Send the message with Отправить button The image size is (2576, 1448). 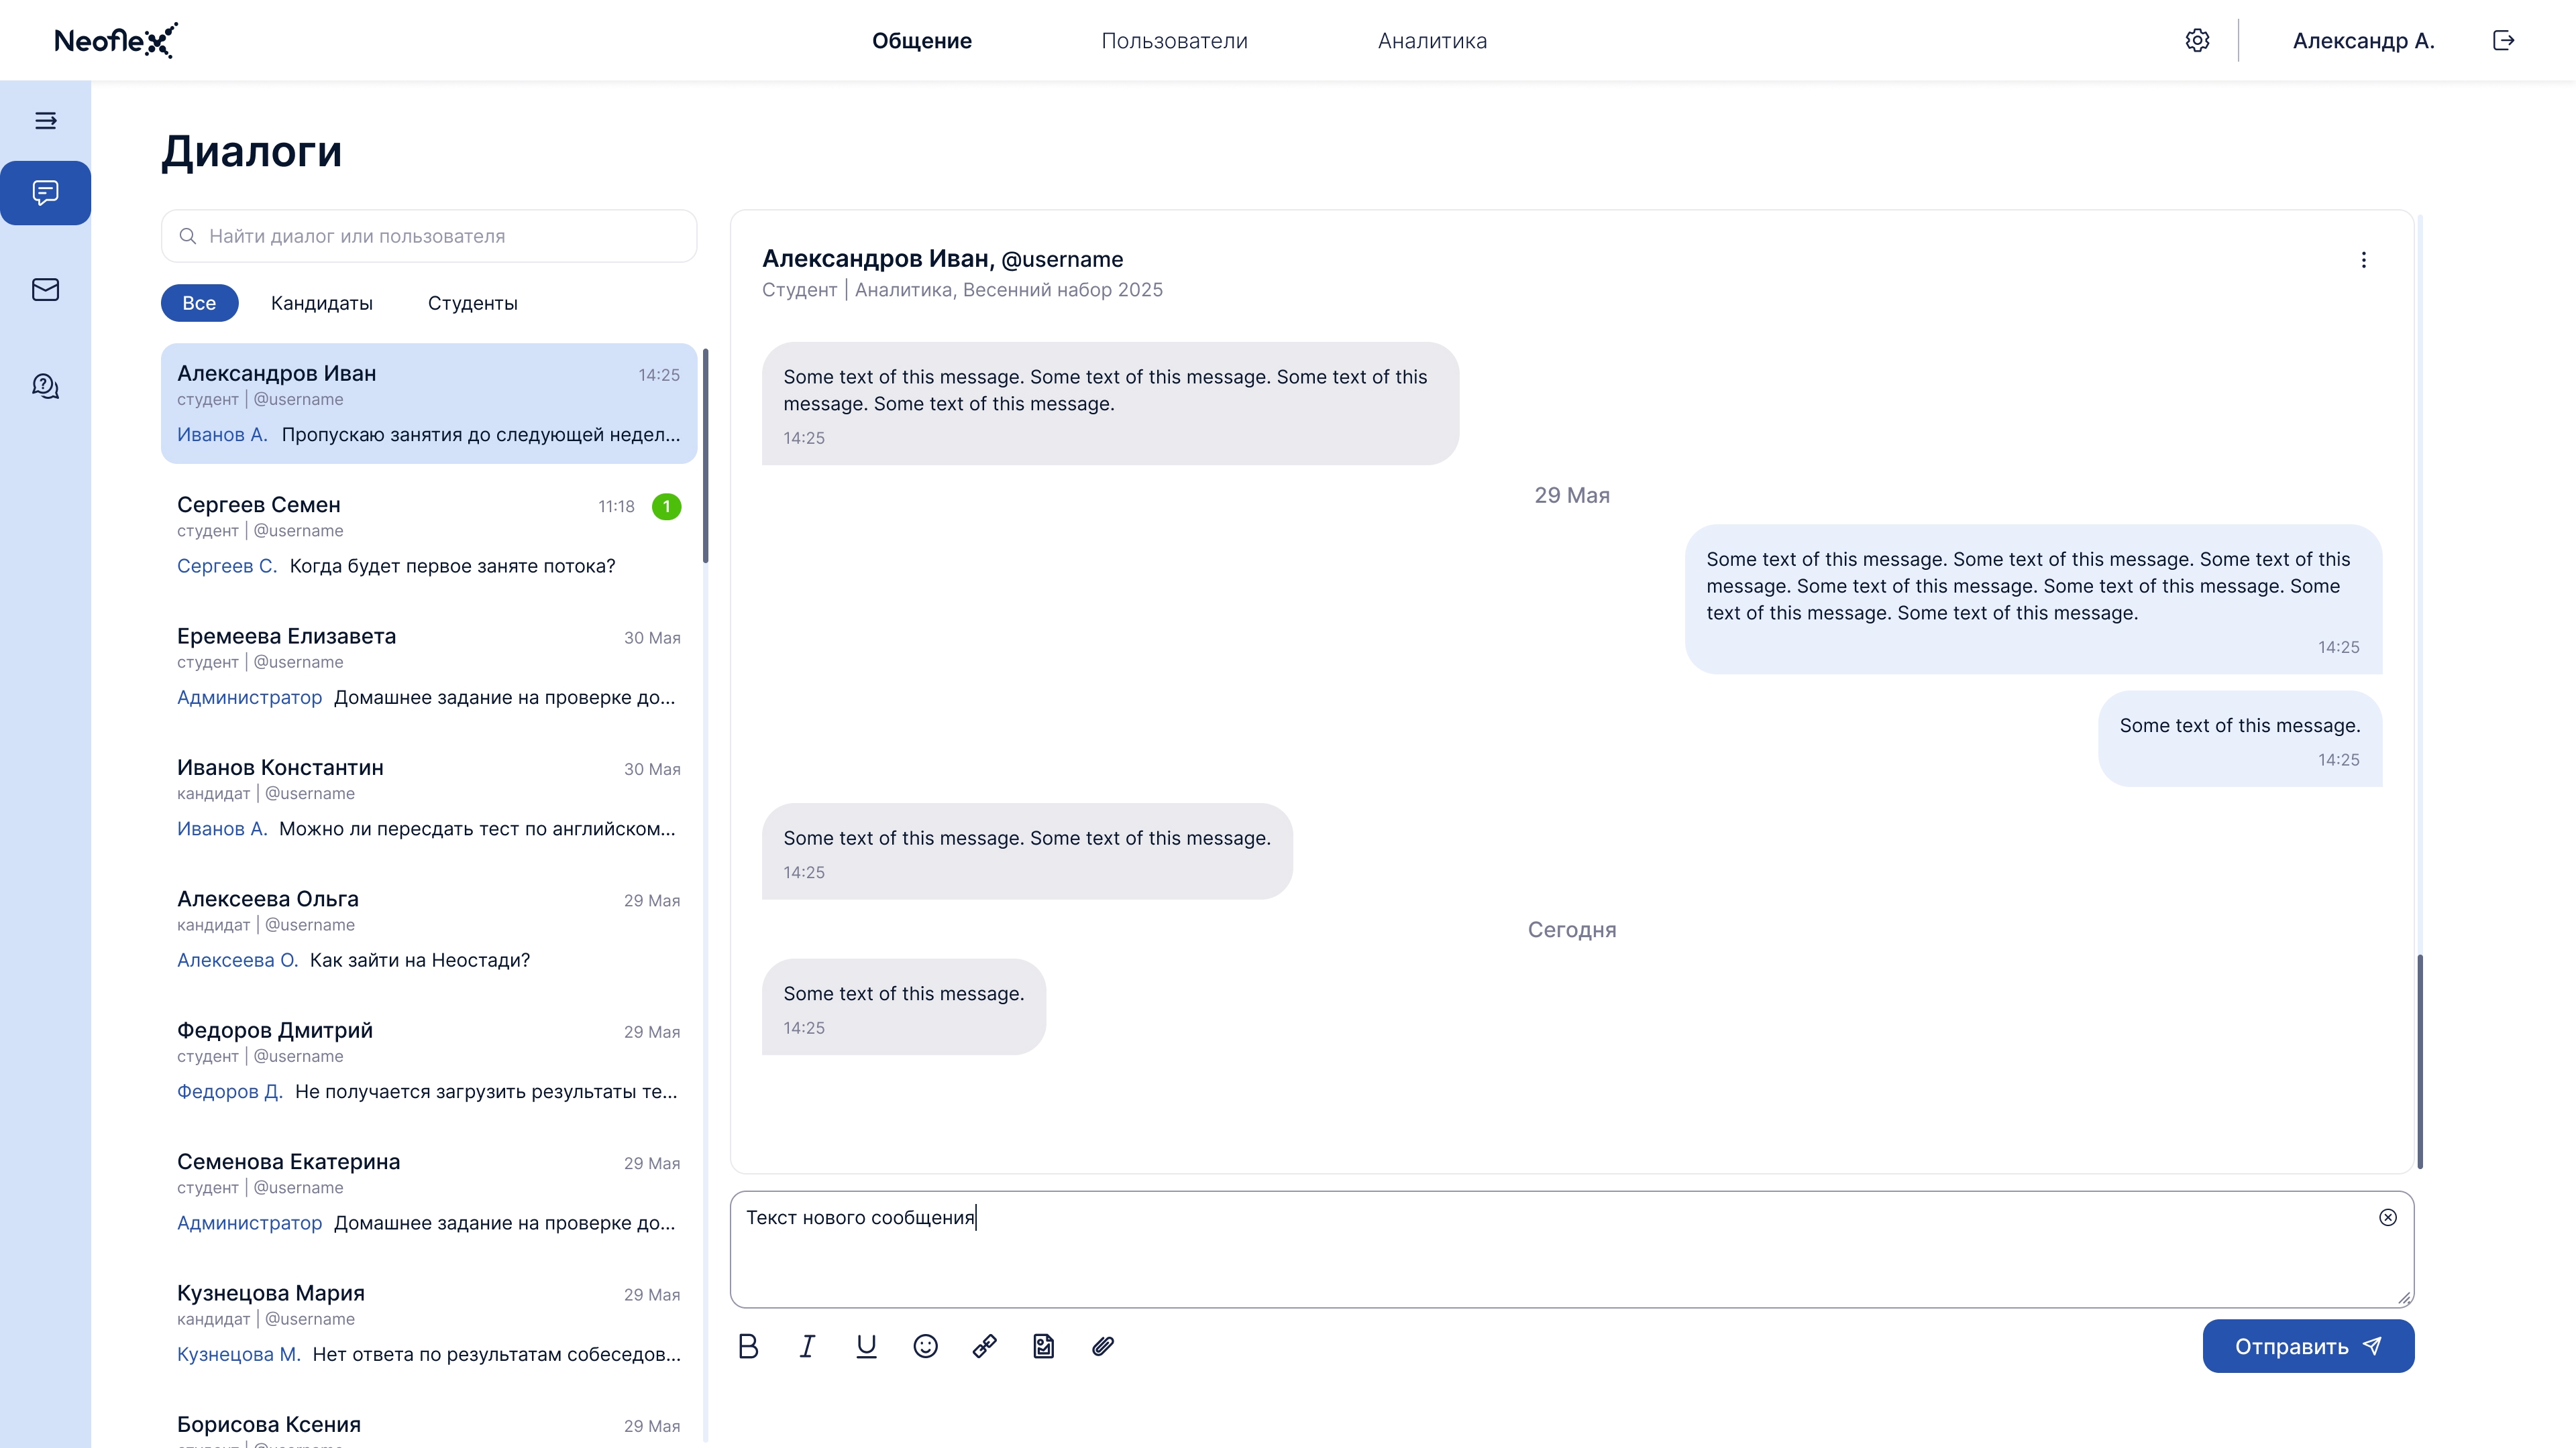2308,1346
